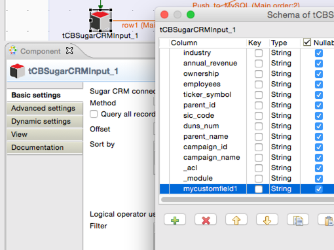
Task: Open Type dropdown for campaign_id row
Action: click(x=285, y=147)
